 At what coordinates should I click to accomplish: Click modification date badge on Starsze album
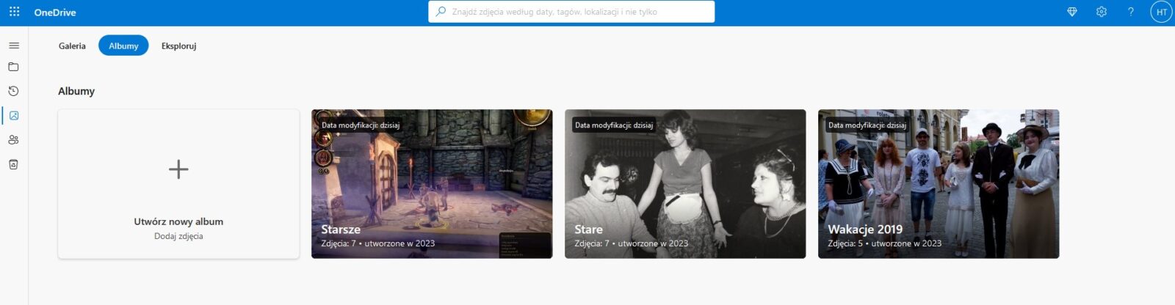[361, 125]
